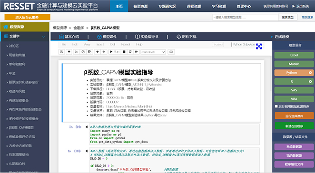Open the 模型课件 tab
This screenshot has height=173, width=315.
tap(107, 37)
